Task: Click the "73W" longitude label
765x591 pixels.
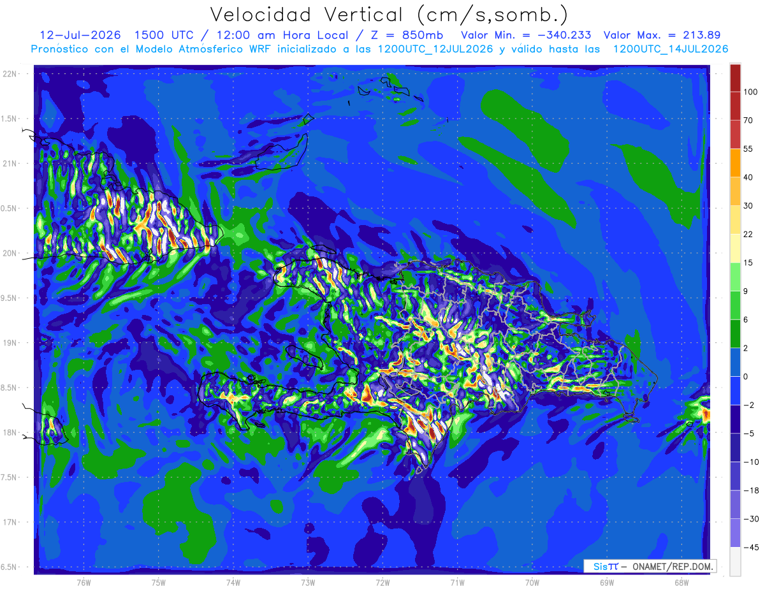Action: (308, 582)
